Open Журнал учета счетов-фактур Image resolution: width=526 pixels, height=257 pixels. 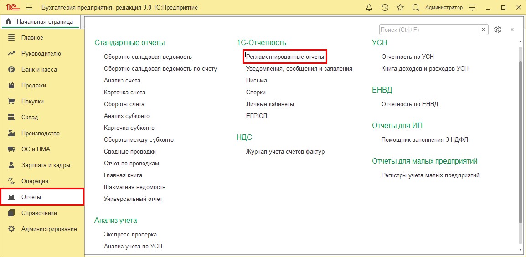[285, 152]
